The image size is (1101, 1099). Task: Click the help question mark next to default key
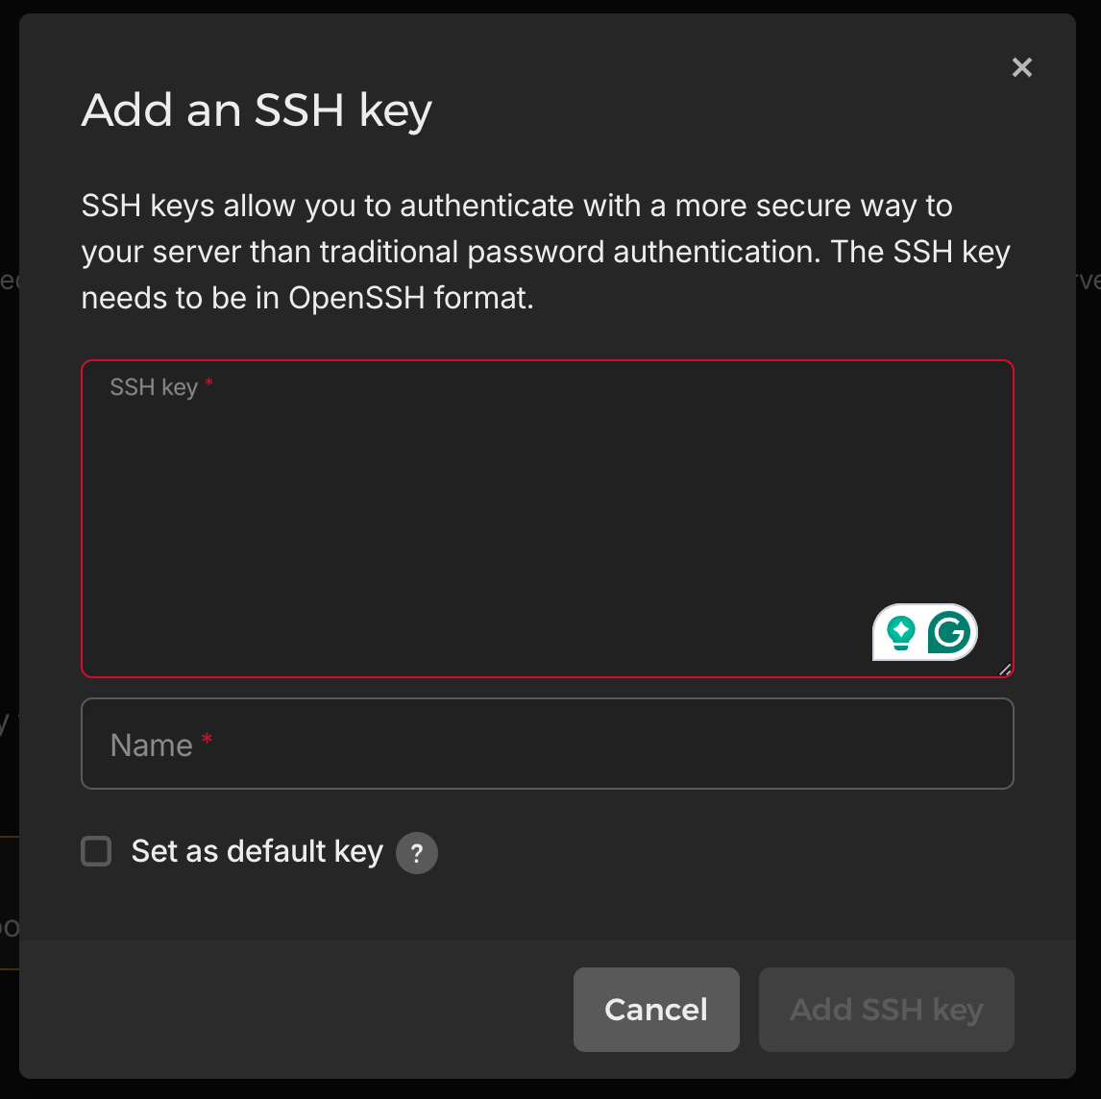[x=416, y=852]
